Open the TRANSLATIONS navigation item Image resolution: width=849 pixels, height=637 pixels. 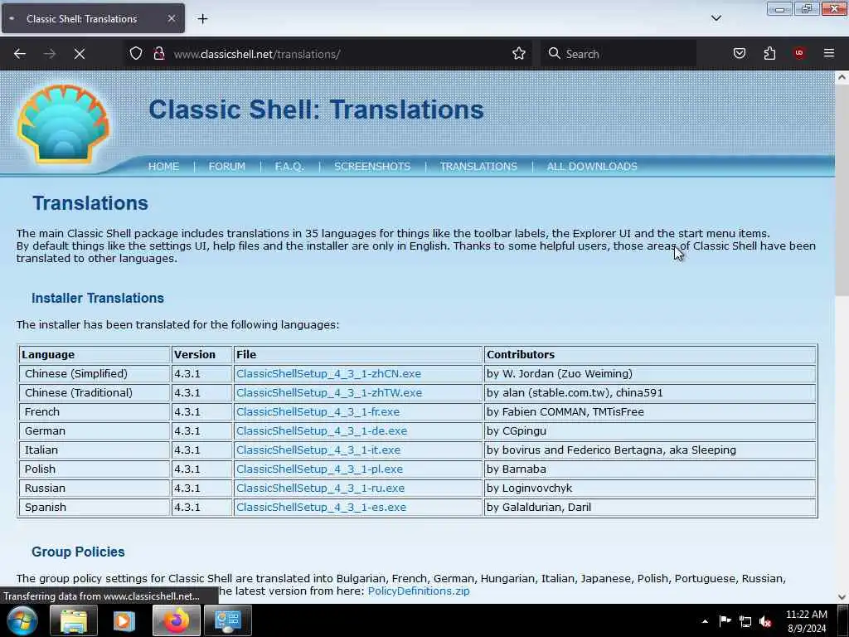pyautogui.click(x=478, y=166)
